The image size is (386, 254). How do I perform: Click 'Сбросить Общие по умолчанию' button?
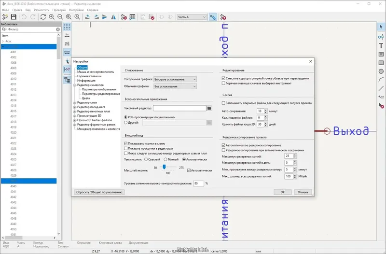click(x=99, y=192)
